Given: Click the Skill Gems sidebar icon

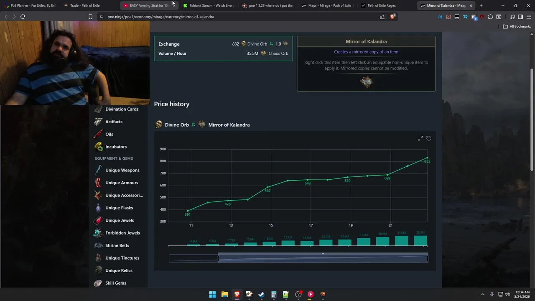Looking at the screenshot, I should tap(98, 283).
